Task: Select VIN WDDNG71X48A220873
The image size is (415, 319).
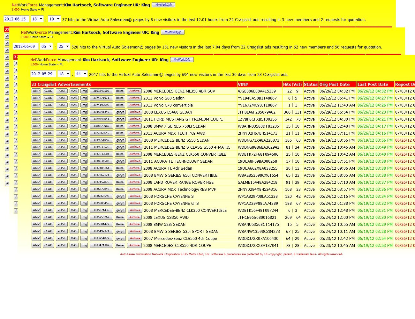Action: (259, 140)
